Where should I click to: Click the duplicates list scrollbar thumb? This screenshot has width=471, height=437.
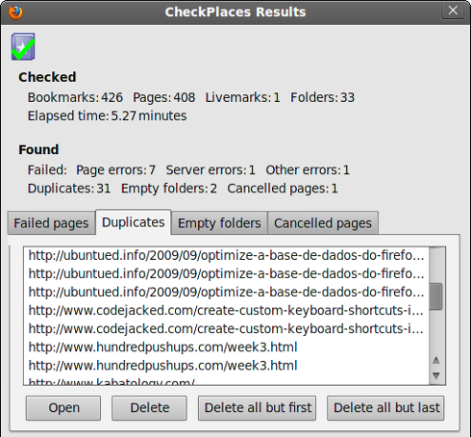point(435,296)
